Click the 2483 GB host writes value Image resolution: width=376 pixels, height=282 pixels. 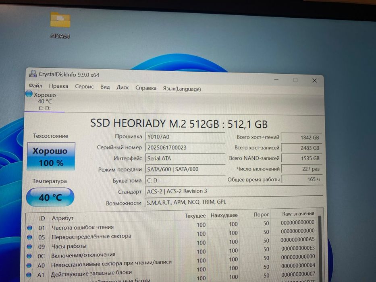click(x=301, y=148)
